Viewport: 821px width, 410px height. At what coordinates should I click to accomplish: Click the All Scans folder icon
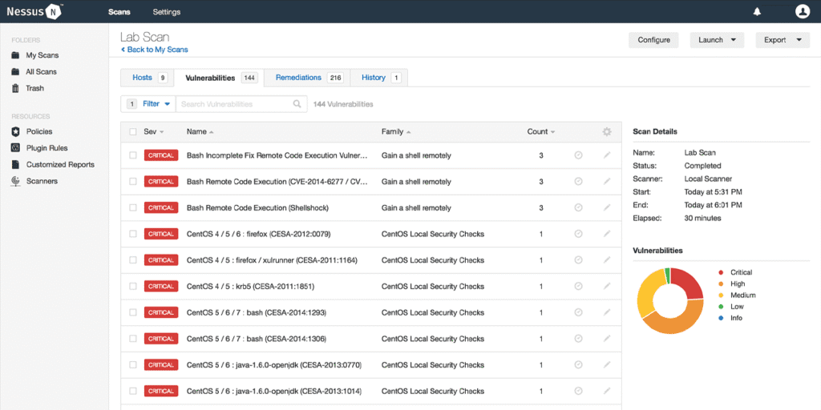[x=16, y=71]
